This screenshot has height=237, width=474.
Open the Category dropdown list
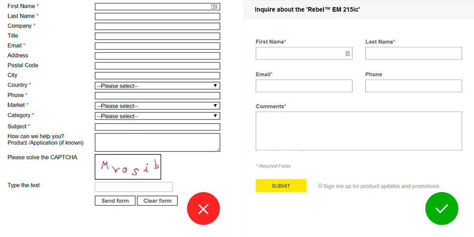pos(157,116)
